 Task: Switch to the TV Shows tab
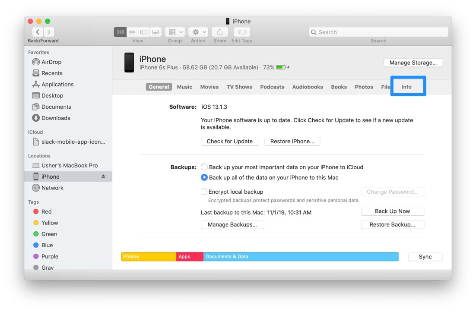pyautogui.click(x=239, y=87)
